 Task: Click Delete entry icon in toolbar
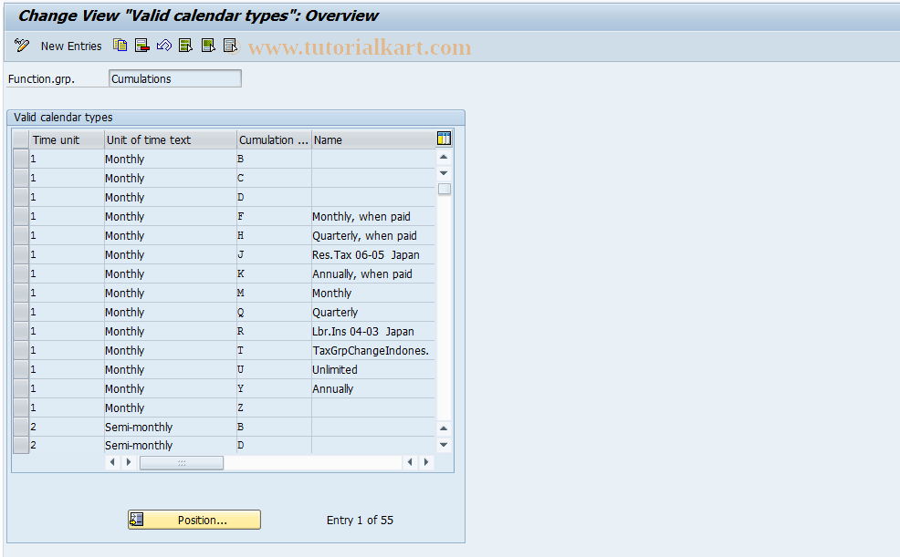pyautogui.click(x=141, y=46)
